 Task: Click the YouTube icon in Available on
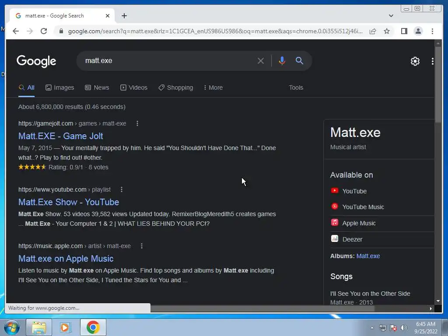click(x=334, y=191)
